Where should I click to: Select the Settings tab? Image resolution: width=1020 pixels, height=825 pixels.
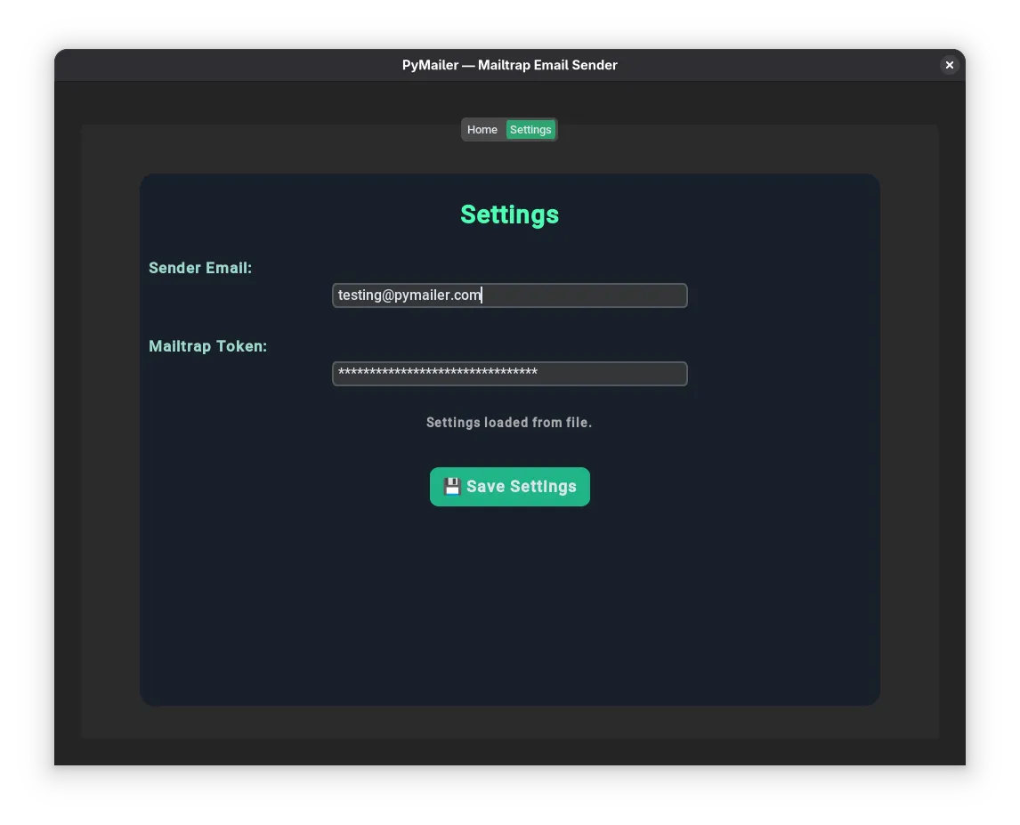coord(530,129)
